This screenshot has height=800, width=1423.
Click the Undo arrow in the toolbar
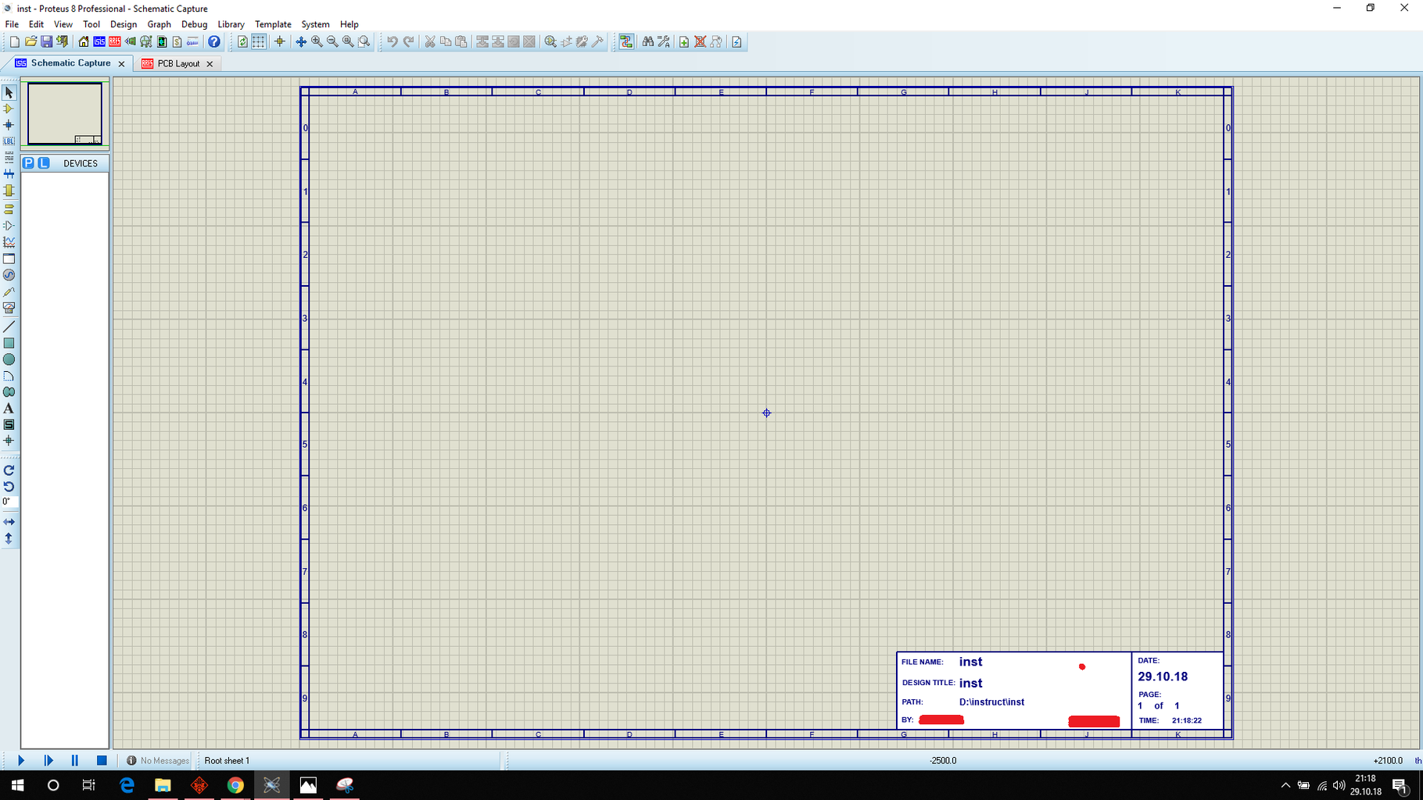[392, 41]
